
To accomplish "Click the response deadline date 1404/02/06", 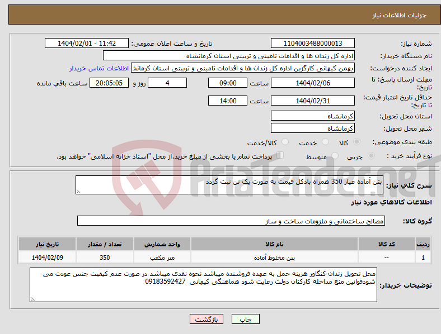I will [x=312, y=83].
